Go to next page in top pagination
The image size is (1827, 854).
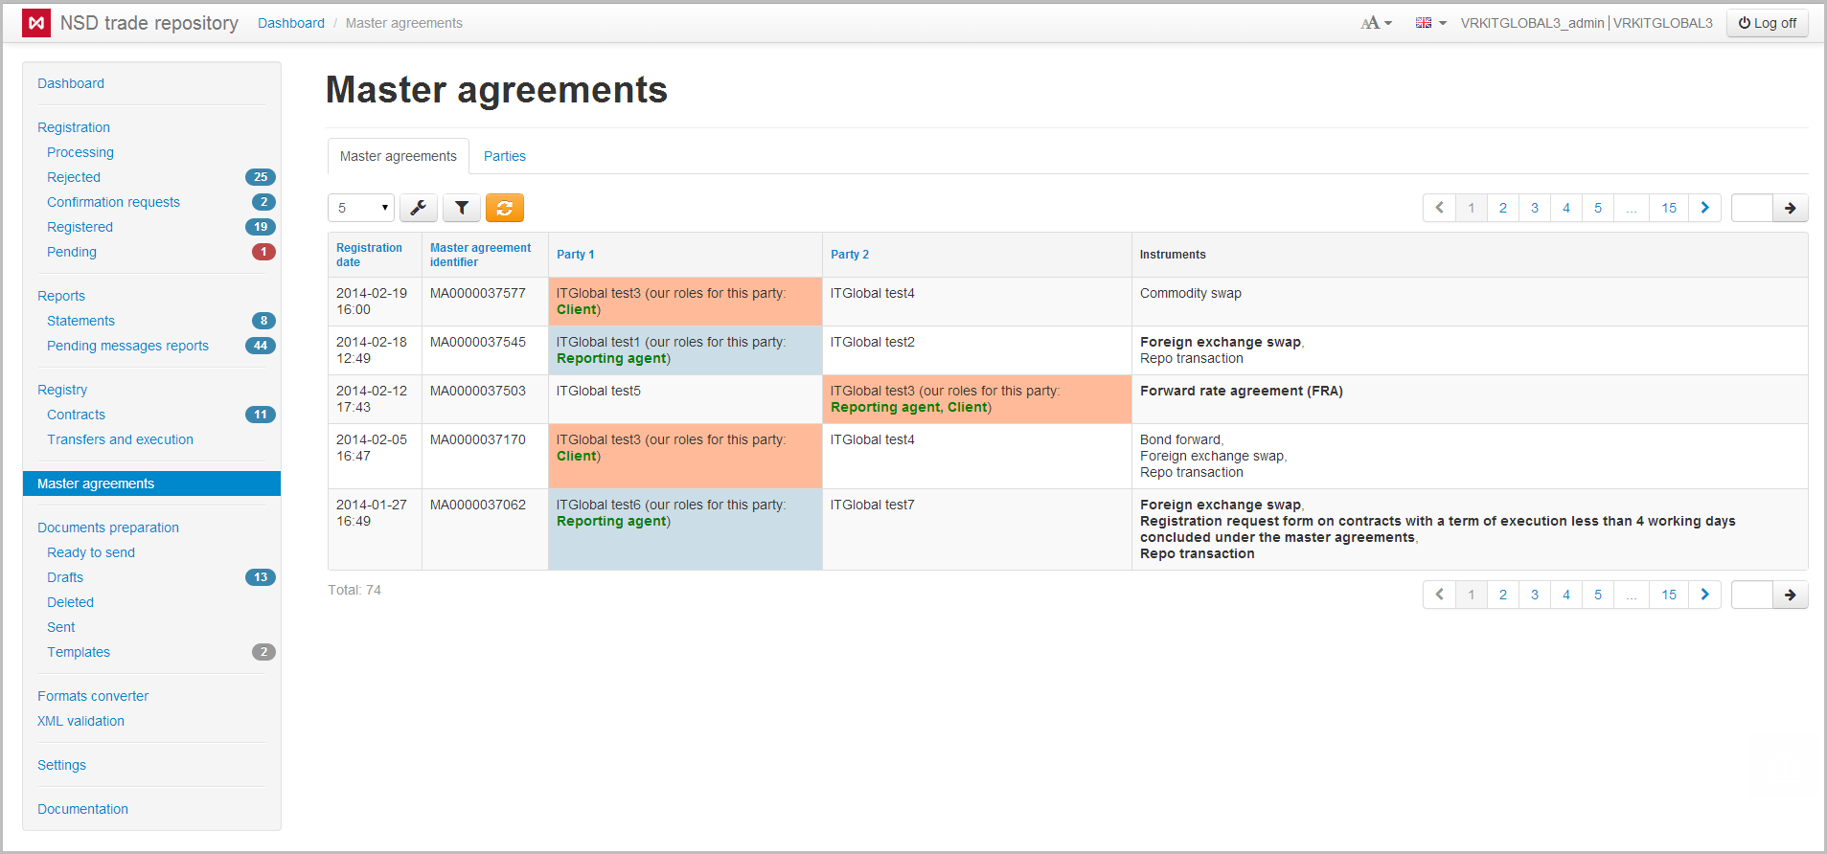[x=1704, y=208]
